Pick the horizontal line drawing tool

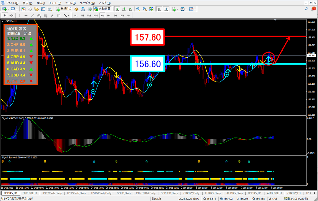tap(26, 15)
